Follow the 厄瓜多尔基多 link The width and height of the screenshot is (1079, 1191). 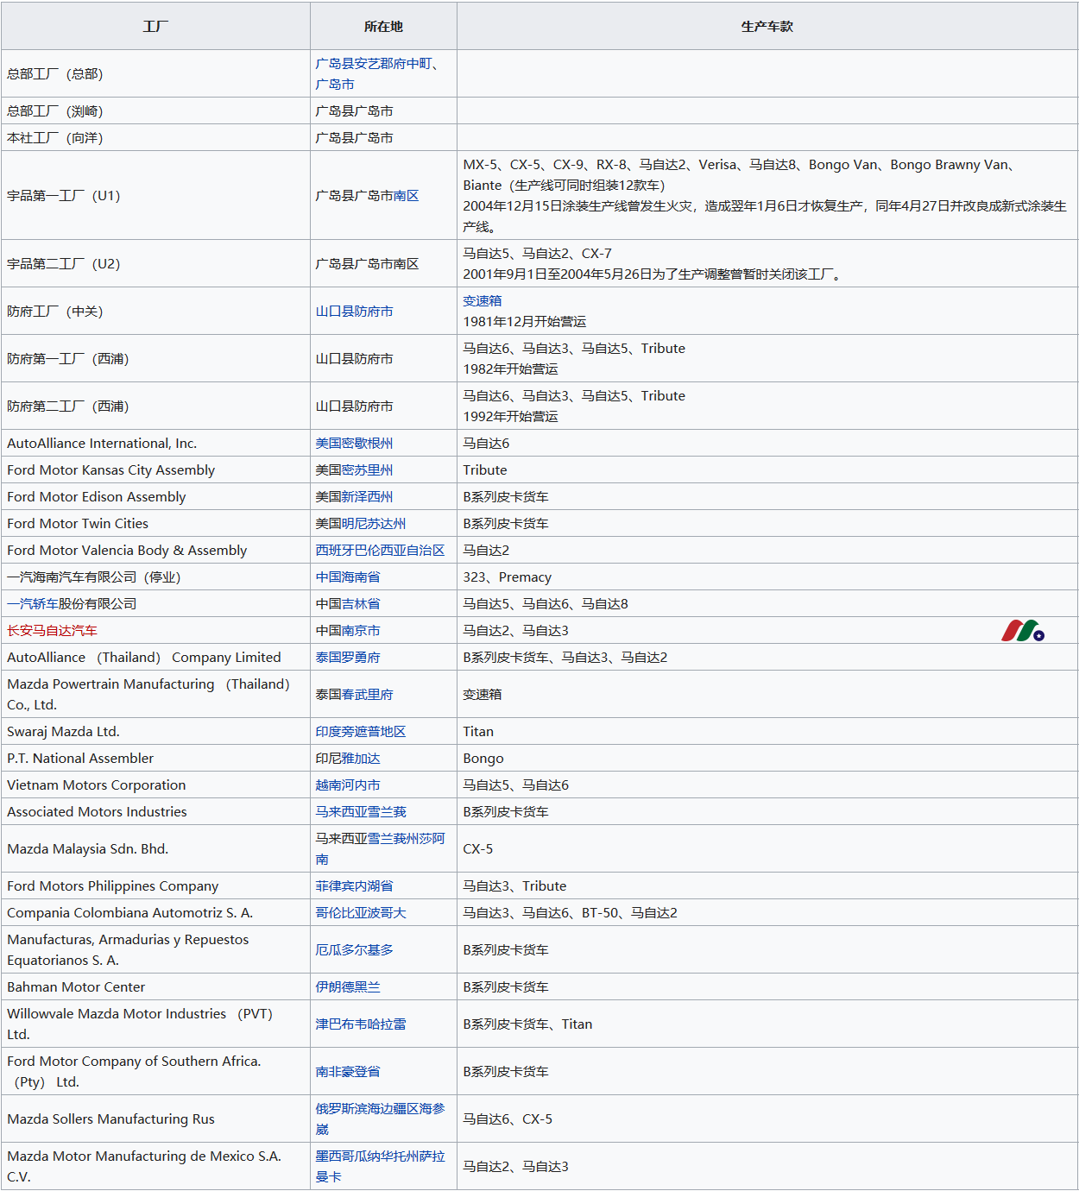355,950
